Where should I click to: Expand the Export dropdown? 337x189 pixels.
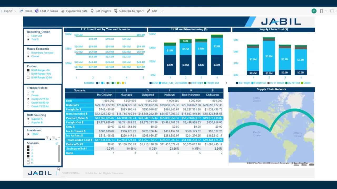click(15, 11)
